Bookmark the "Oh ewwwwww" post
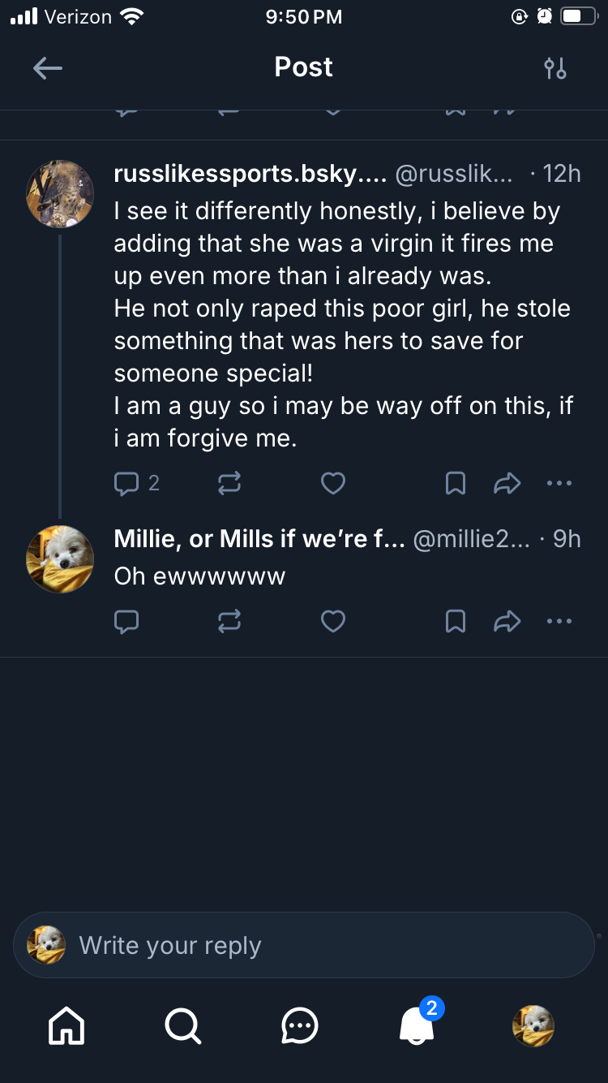The height and width of the screenshot is (1083, 608). tap(456, 622)
